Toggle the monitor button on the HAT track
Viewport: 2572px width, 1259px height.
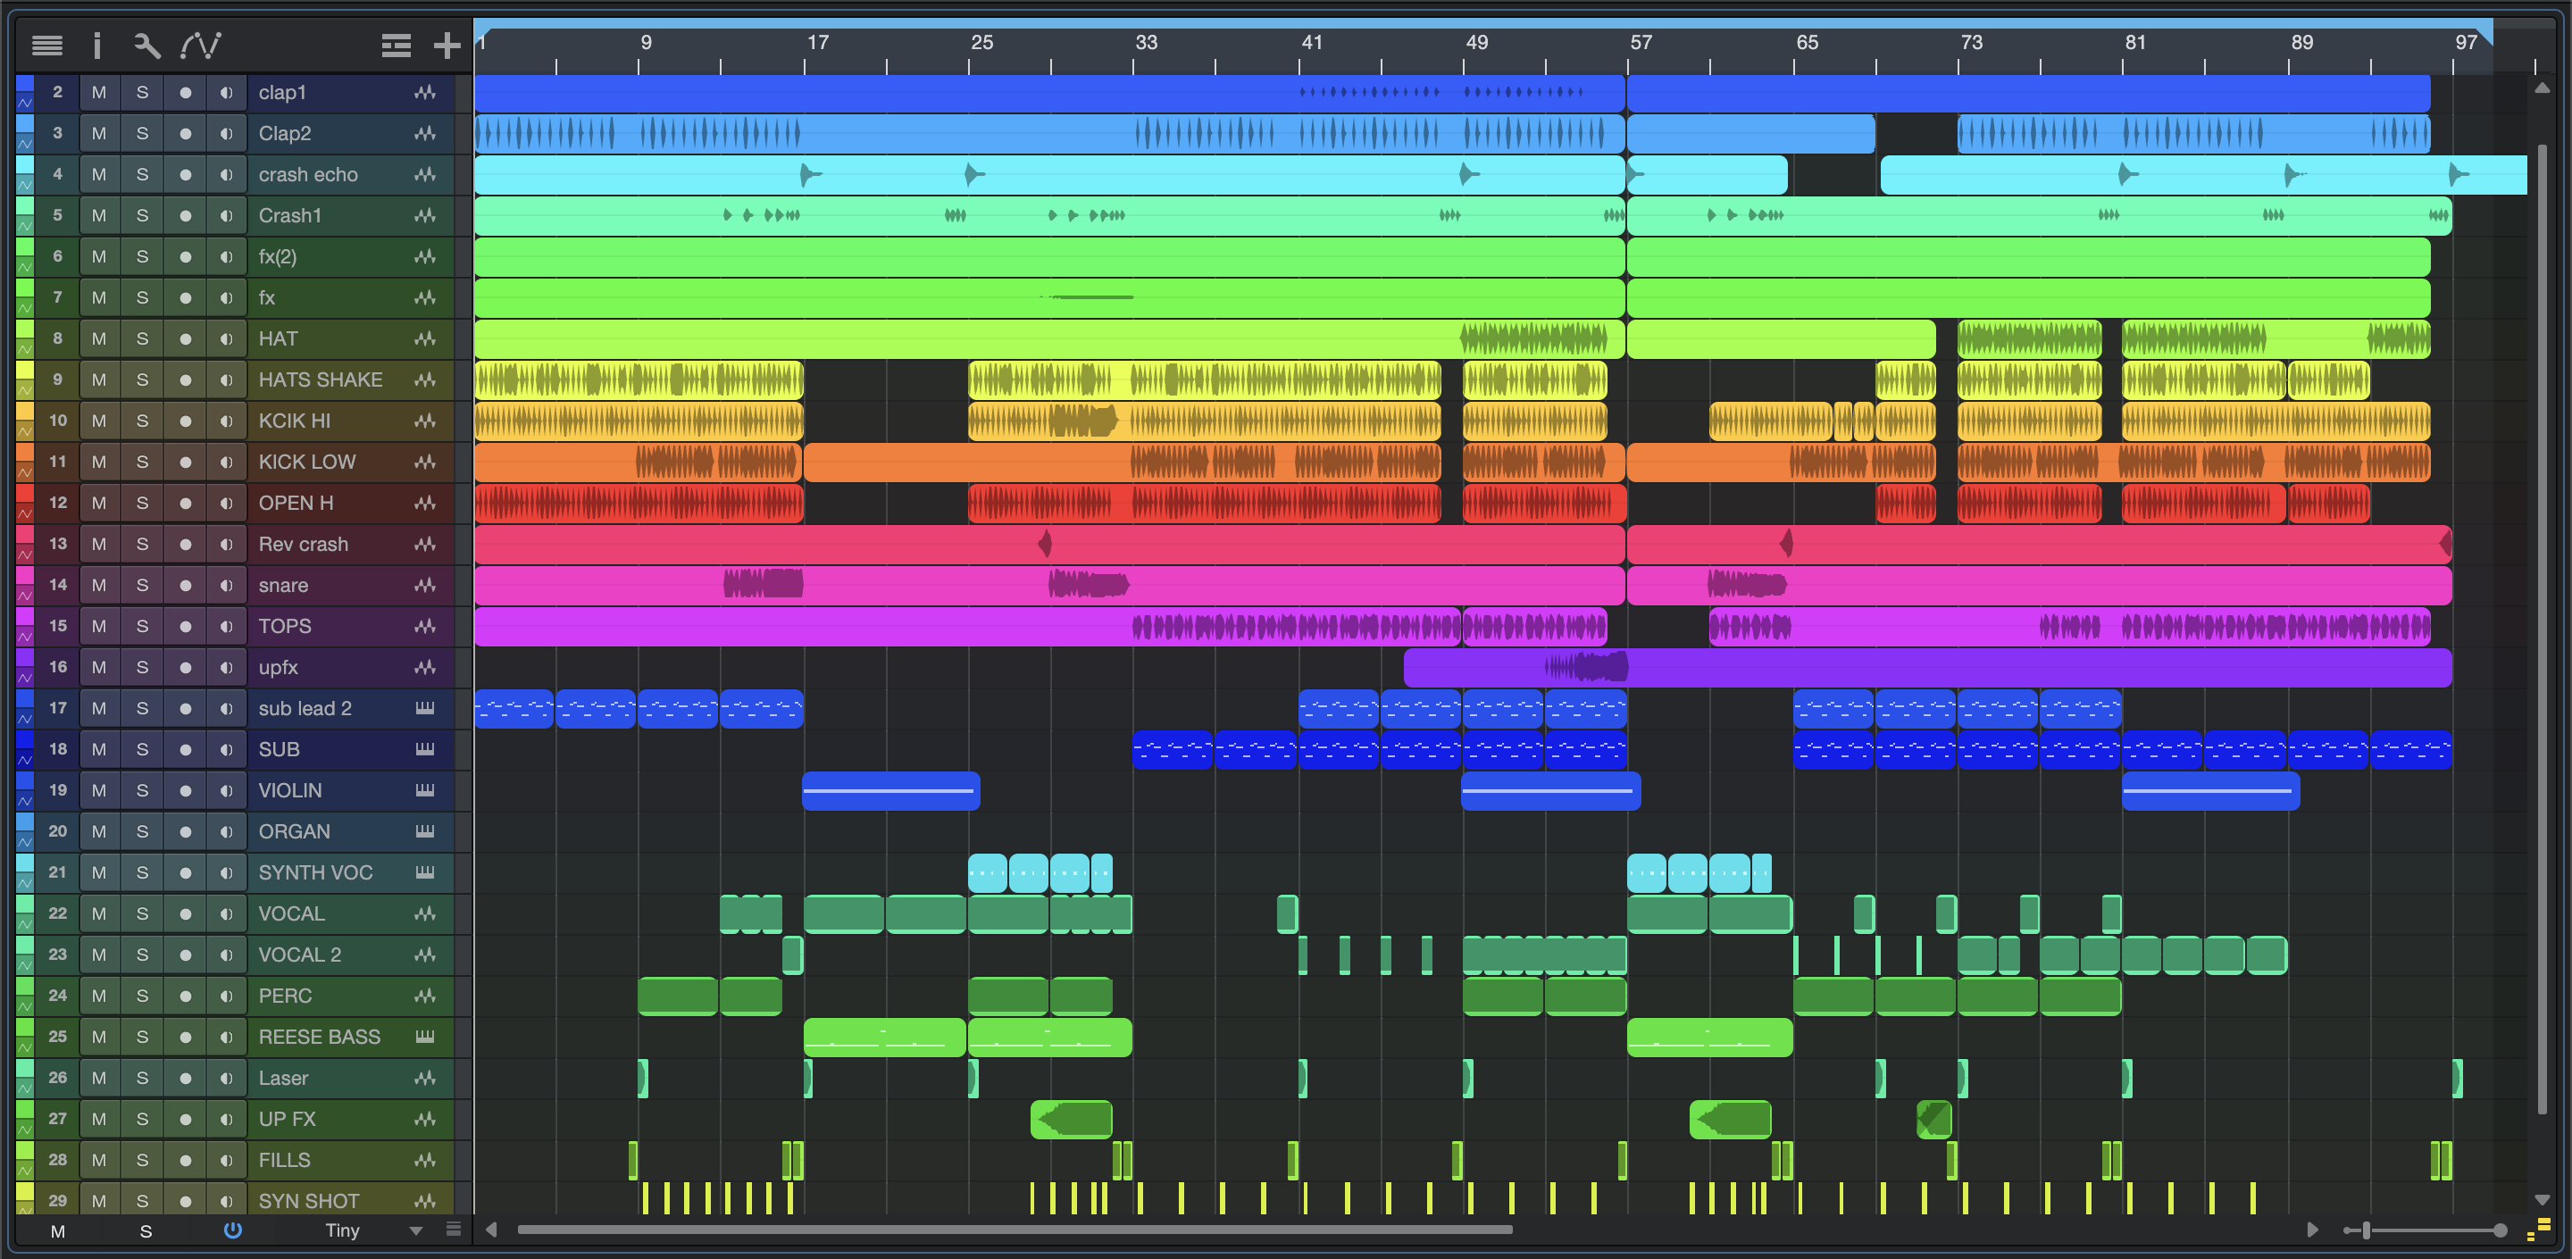click(227, 338)
